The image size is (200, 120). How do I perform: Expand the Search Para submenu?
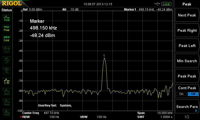tap(187, 107)
